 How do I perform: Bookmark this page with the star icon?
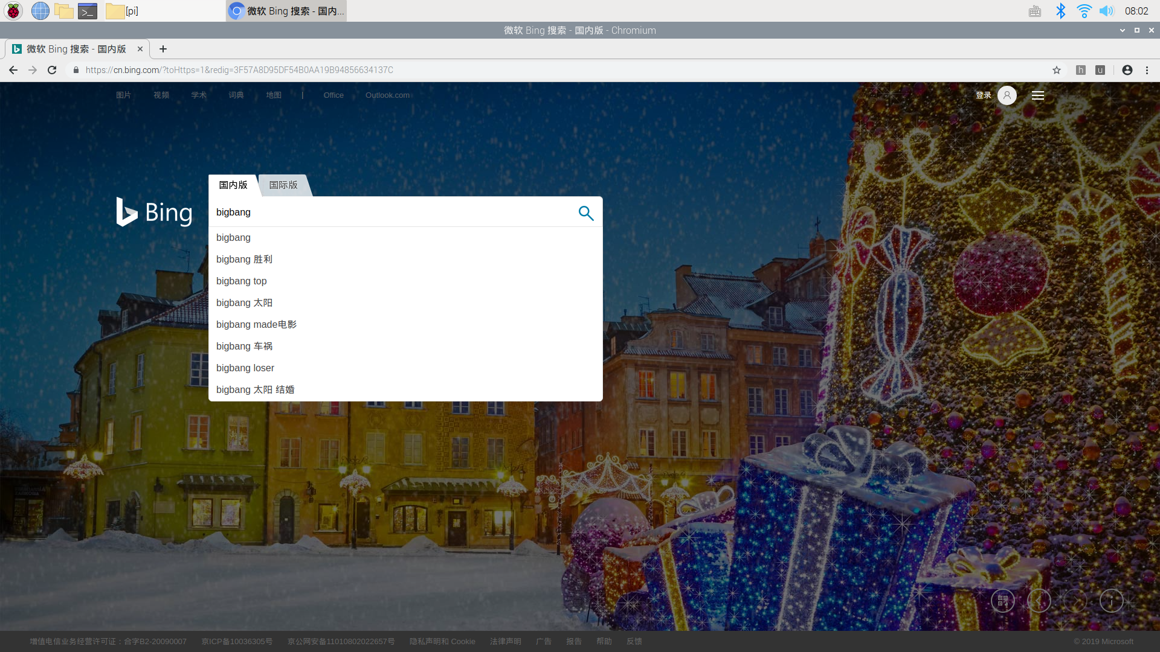click(1057, 70)
